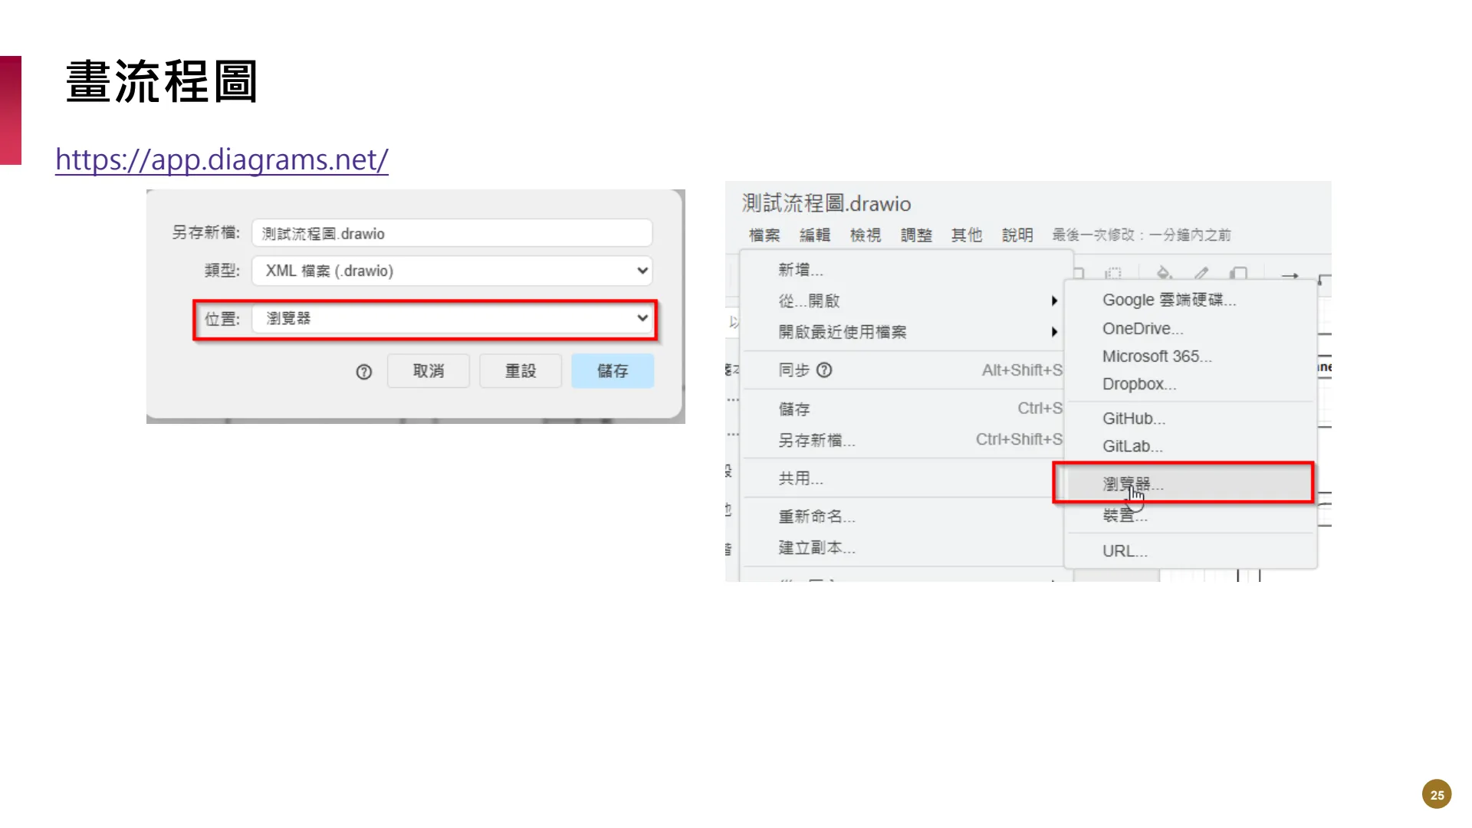
Task: Click the 另存新檔 filename input field
Action: (452, 233)
